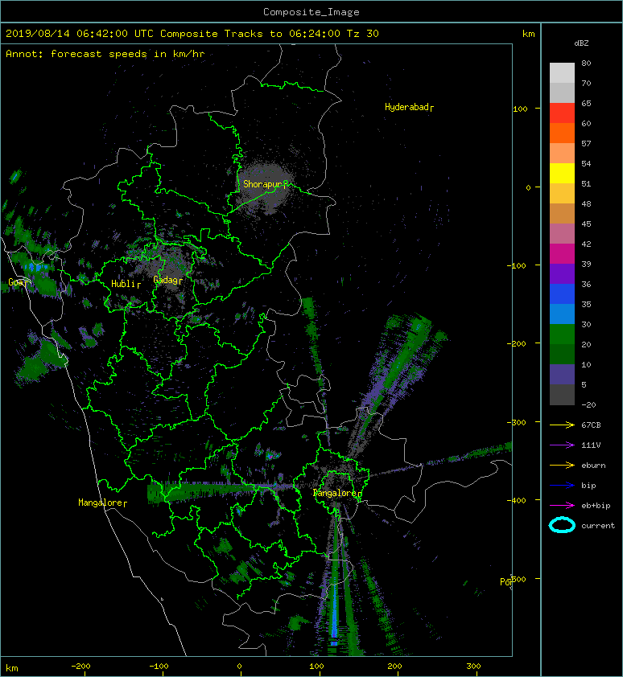Pick the light blue swatch above the 30 label
The width and height of the screenshot is (623, 677).
pos(562,314)
